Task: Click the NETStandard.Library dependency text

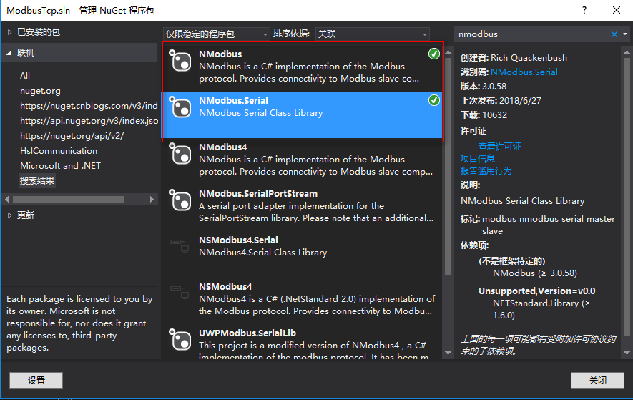Action: (x=541, y=309)
